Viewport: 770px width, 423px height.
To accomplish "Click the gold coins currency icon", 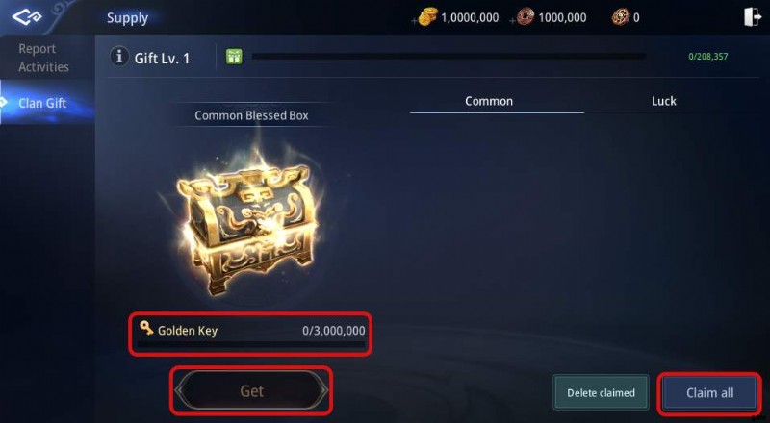I will [x=427, y=17].
